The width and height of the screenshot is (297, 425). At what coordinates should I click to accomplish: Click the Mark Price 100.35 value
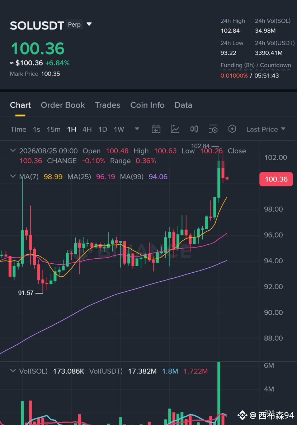[x=50, y=74]
